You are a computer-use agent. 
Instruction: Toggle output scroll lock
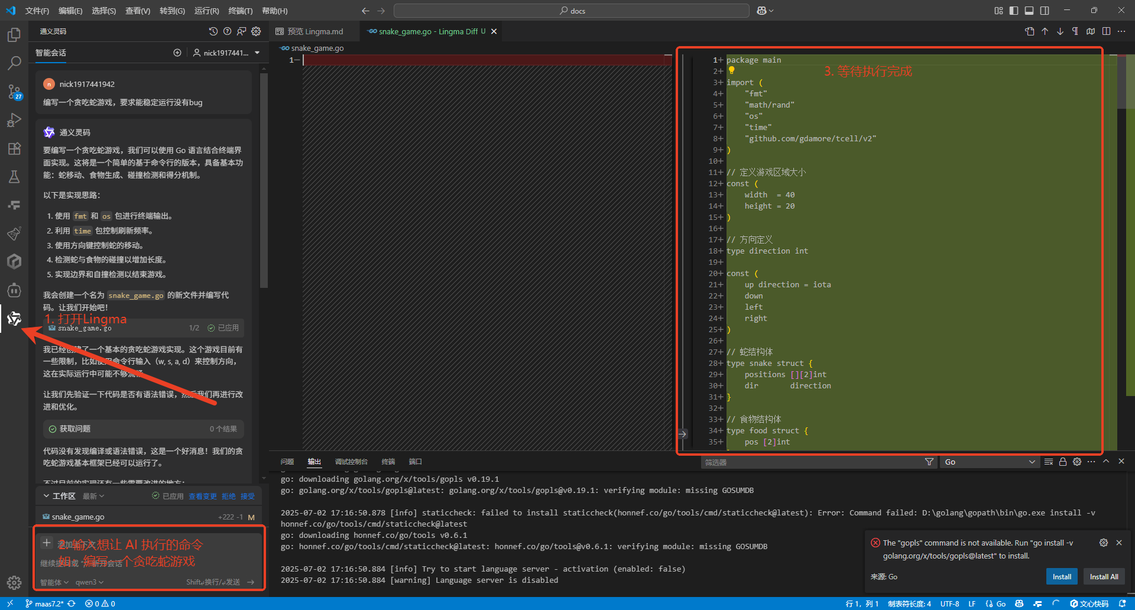1063,462
